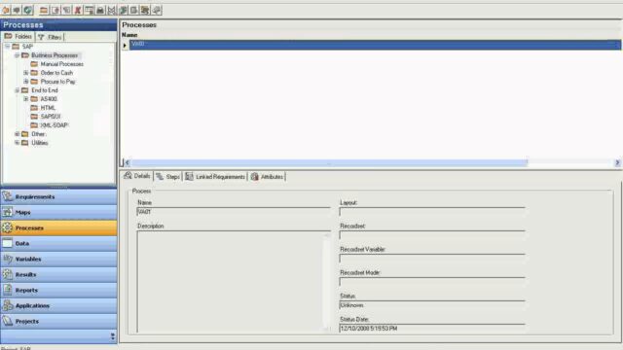
Task: Open the Applications navigation section
Action: (x=58, y=305)
